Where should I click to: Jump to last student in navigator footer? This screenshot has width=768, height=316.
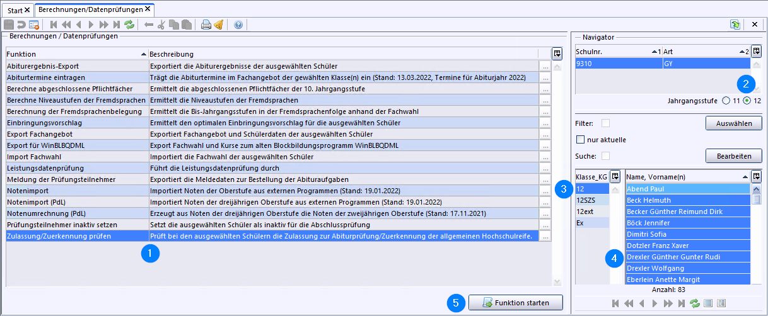pos(680,303)
